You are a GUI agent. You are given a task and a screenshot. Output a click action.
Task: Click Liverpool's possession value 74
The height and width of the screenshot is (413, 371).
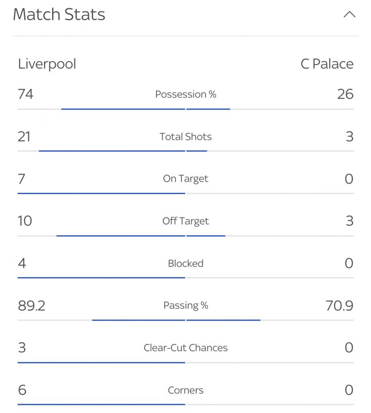coord(25,94)
